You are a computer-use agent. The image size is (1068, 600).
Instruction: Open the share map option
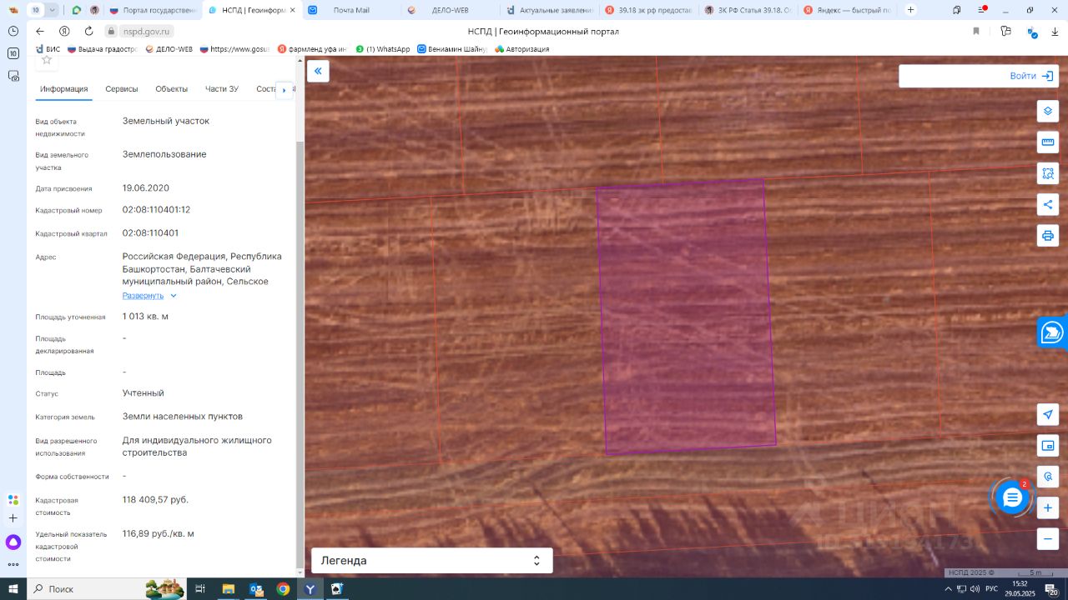(x=1048, y=204)
